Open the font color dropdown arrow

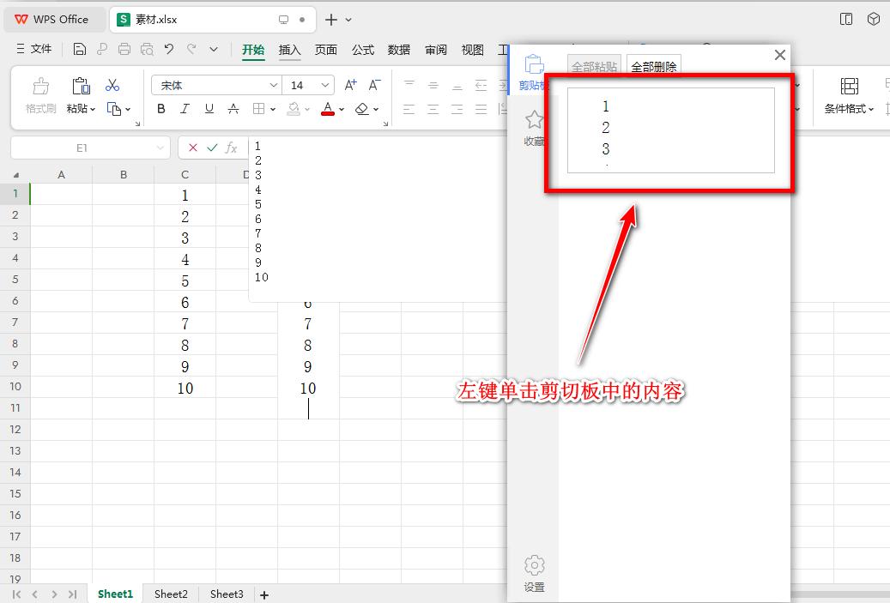click(x=342, y=109)
